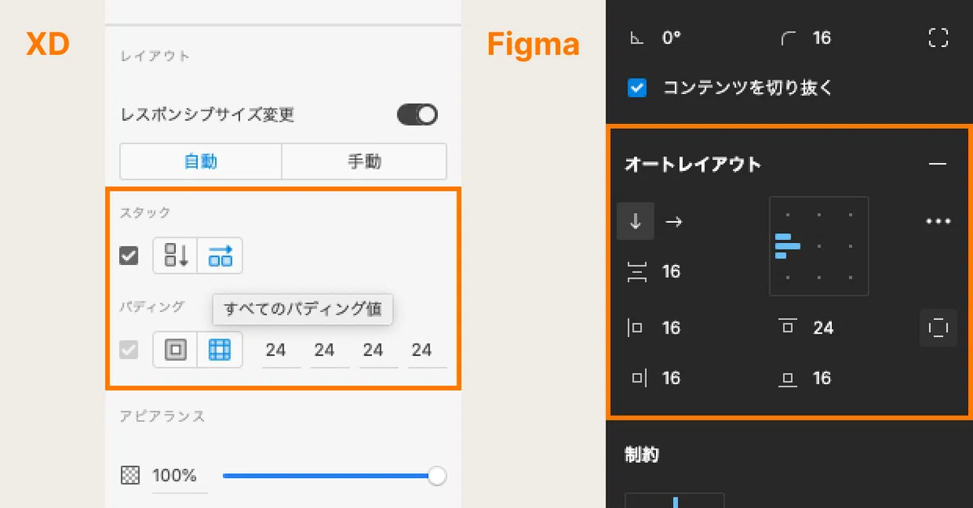Image resolution: width=973 pixels, height=508 pixels.
Task: Click the 制約 section heading in Figma
Action: point(641,455)
